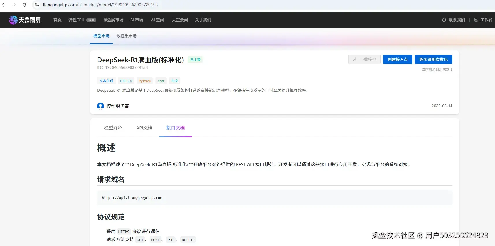The height and width of the screenshot is (246, 495).
Task: Open 裸金属市场 navigation item
Action: 113,20
